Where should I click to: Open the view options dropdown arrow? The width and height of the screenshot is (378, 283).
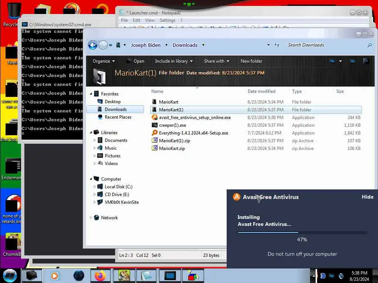(x=340, y=61)
